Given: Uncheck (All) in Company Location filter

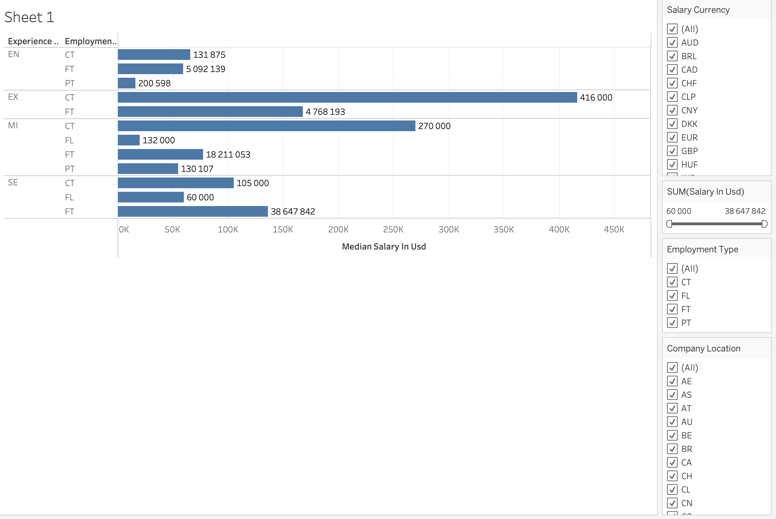Looking at the screenshot, I should tap(672, 368).
